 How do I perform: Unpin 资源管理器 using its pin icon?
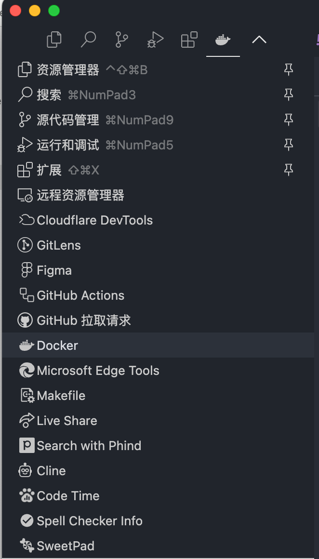tap(289, 70)
